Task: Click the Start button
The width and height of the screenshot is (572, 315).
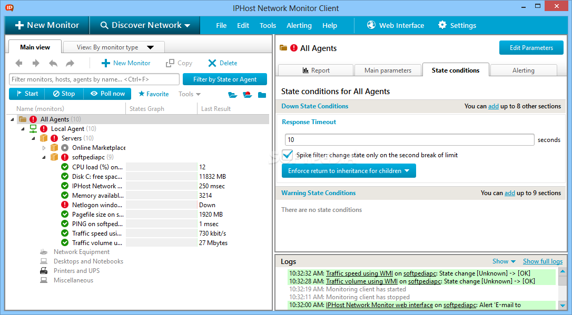Action: point(27,94)
